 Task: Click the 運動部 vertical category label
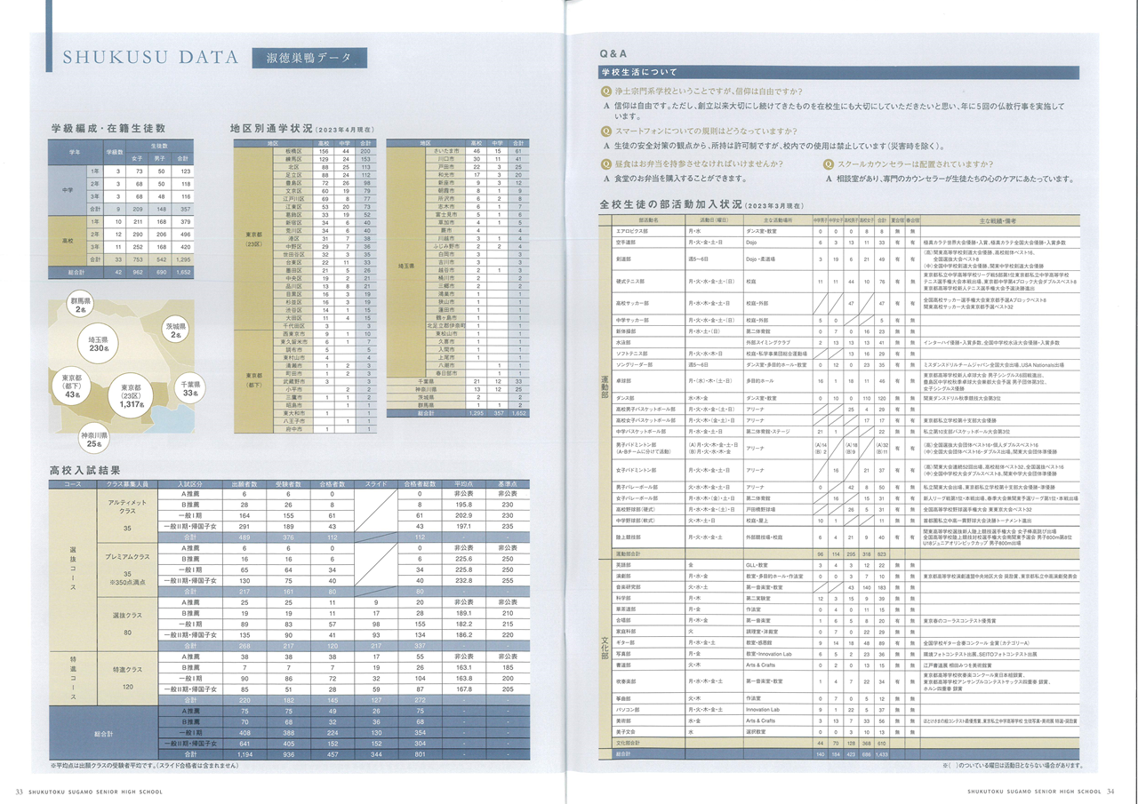click(605, 387)
